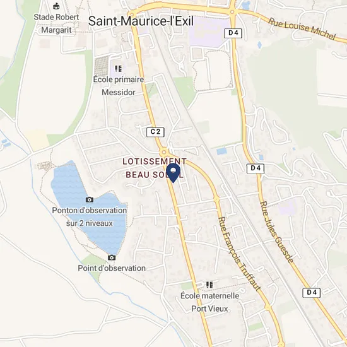347x347 pixels.
Task: Click the Stade Robert Margarit text label
Action: 56,23
